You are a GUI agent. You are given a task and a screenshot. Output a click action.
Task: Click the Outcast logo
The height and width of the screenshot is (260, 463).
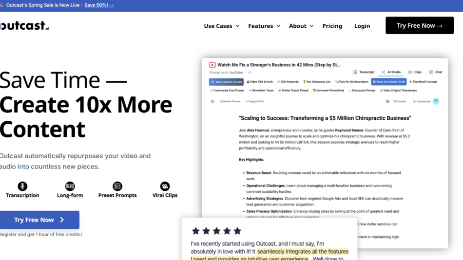[24, 26]
